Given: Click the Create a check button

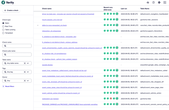Looking at the screenshot, I should tap(11, 10).
